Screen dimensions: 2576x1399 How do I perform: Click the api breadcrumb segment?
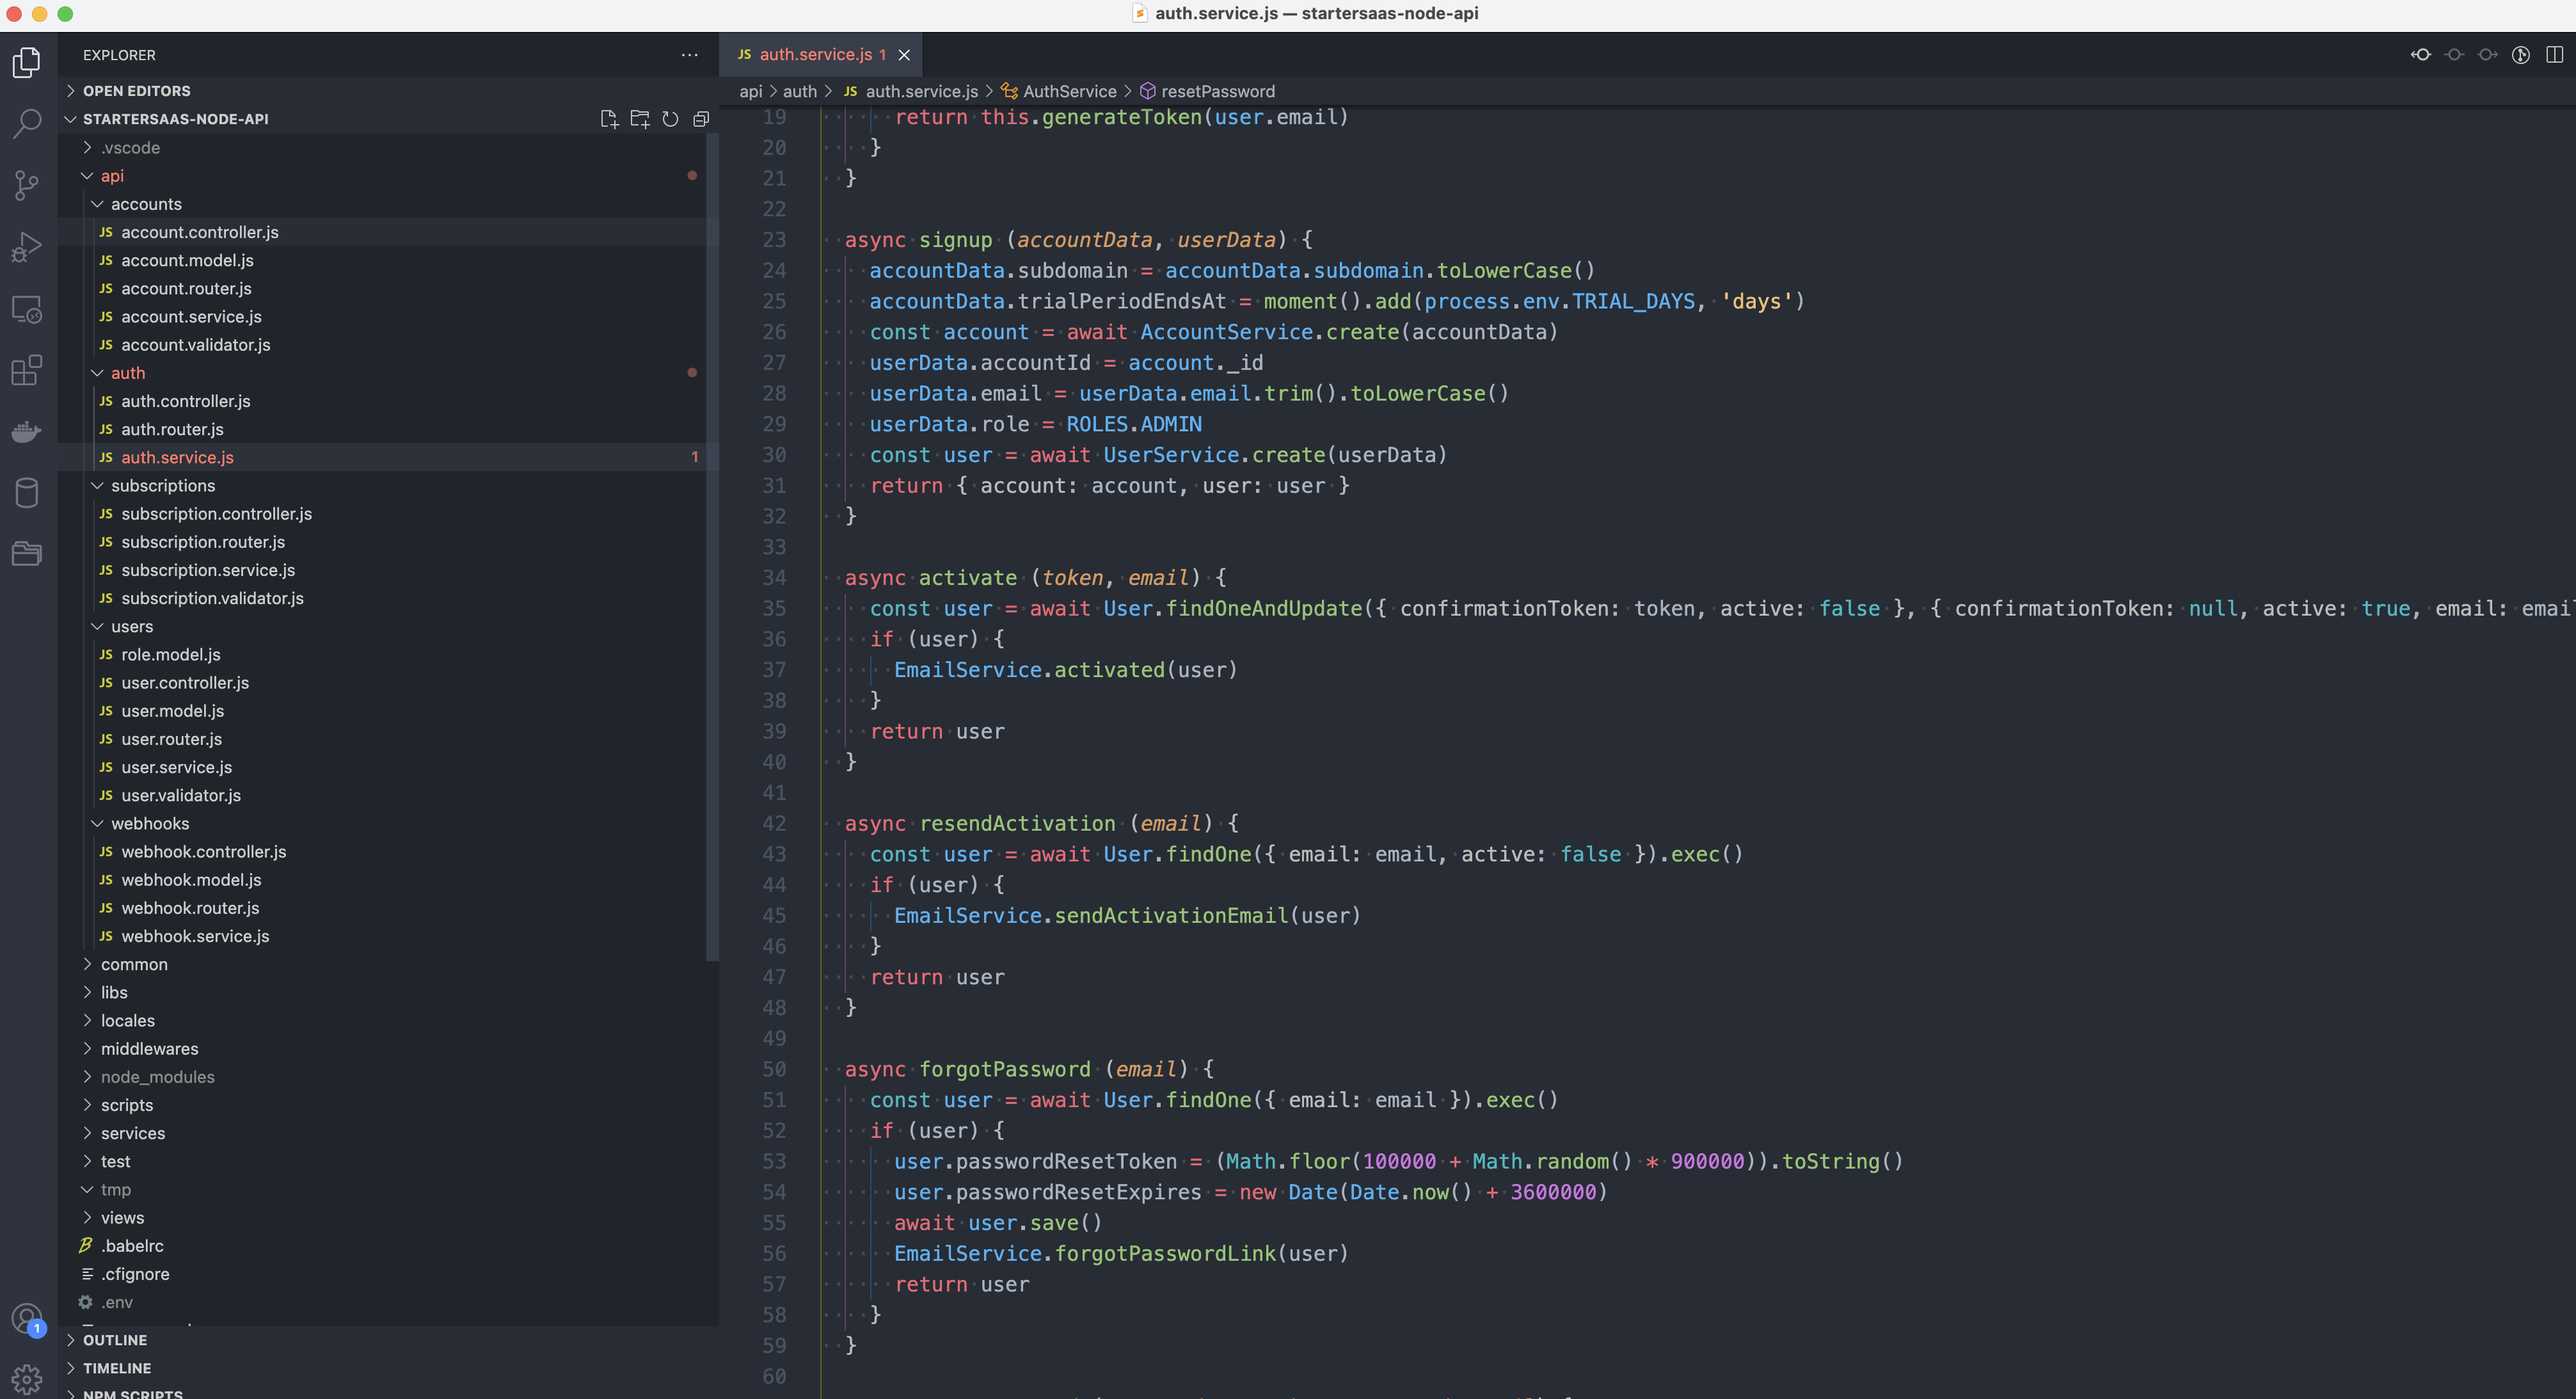(750, 92)
